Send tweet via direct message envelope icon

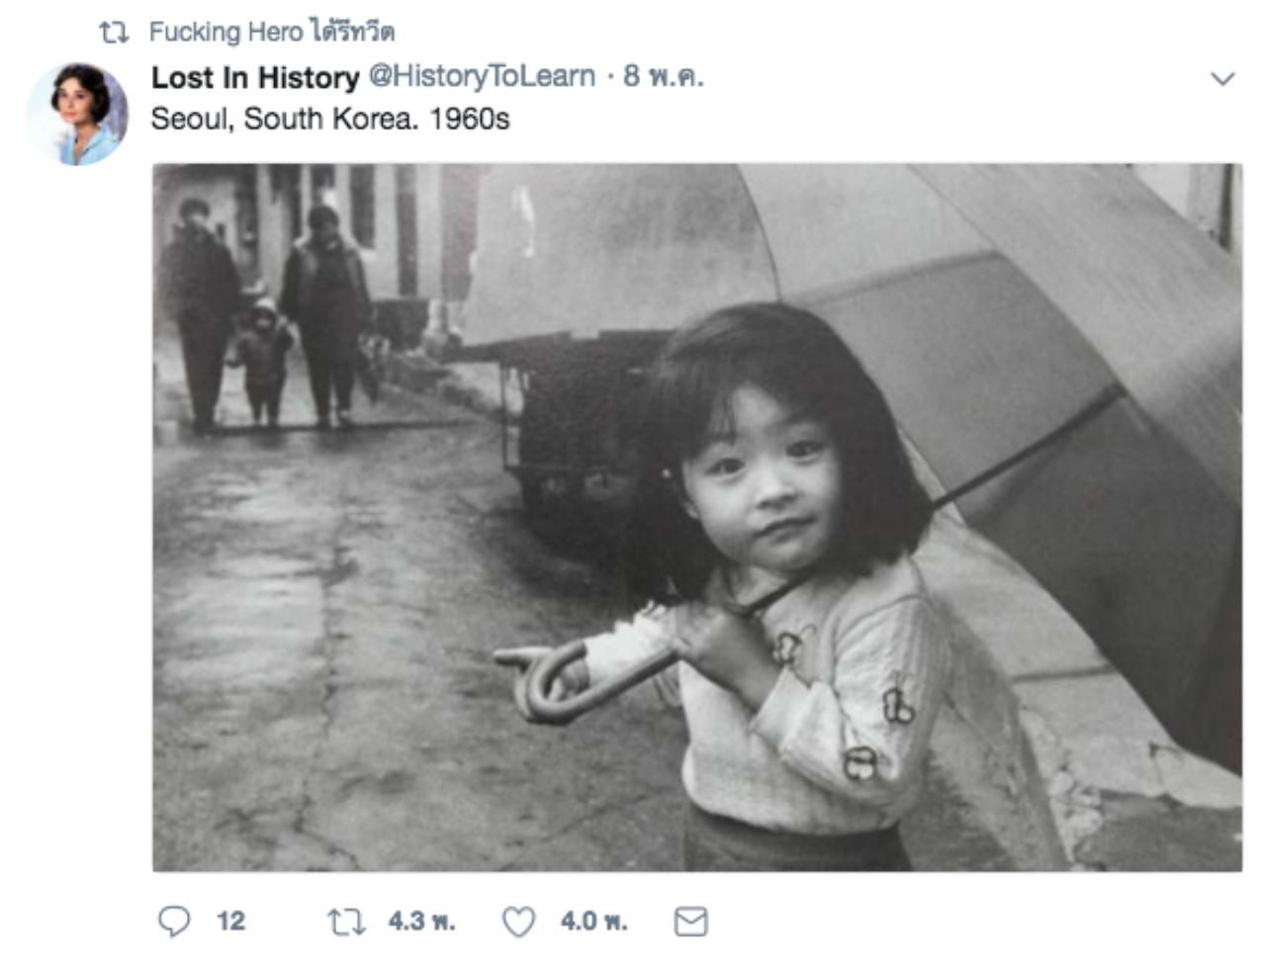[x=690, y=921]
